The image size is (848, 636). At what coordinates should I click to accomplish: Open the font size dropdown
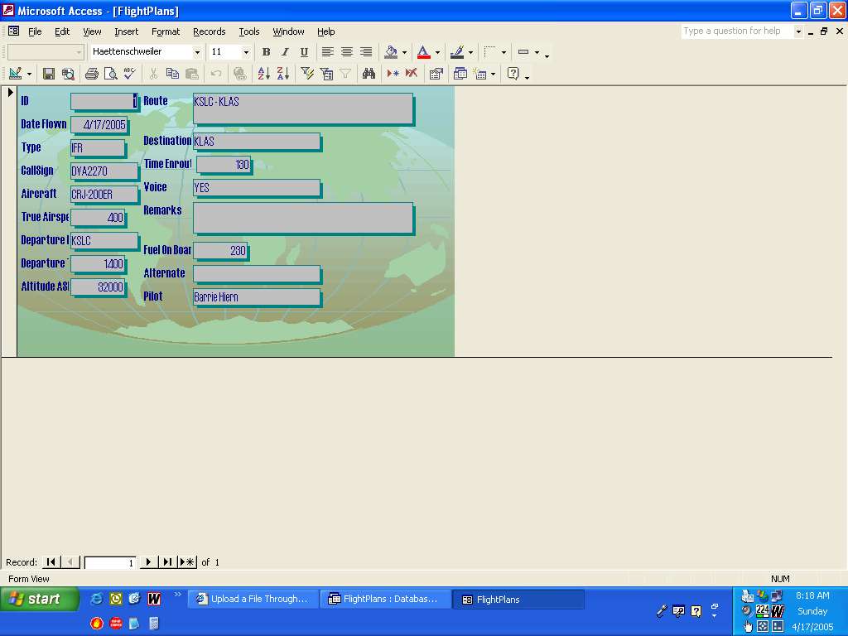[x=246, y=51]
